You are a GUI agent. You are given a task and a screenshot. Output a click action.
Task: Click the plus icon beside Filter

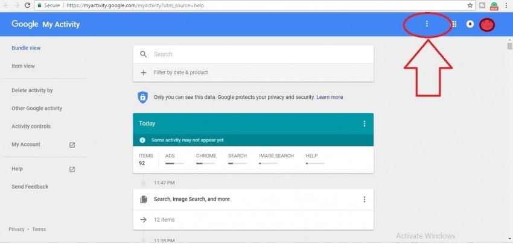(x=144, y=72)
